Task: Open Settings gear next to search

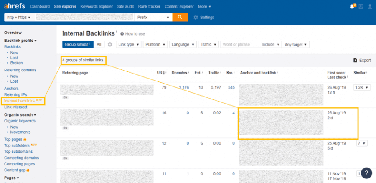Action: pyautogui.click(x=196, y=17)
